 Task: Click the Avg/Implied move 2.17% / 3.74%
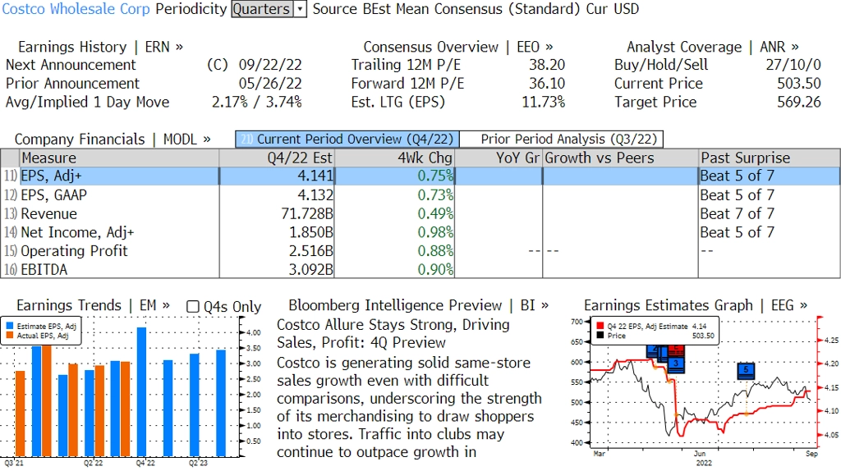click(x=257, y=103)
